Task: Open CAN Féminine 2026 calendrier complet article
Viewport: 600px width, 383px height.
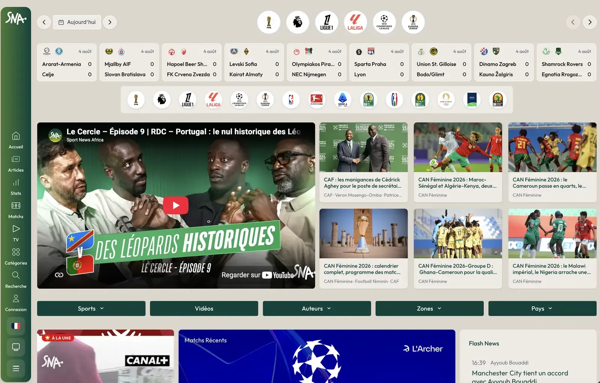Action: point(363,248)
